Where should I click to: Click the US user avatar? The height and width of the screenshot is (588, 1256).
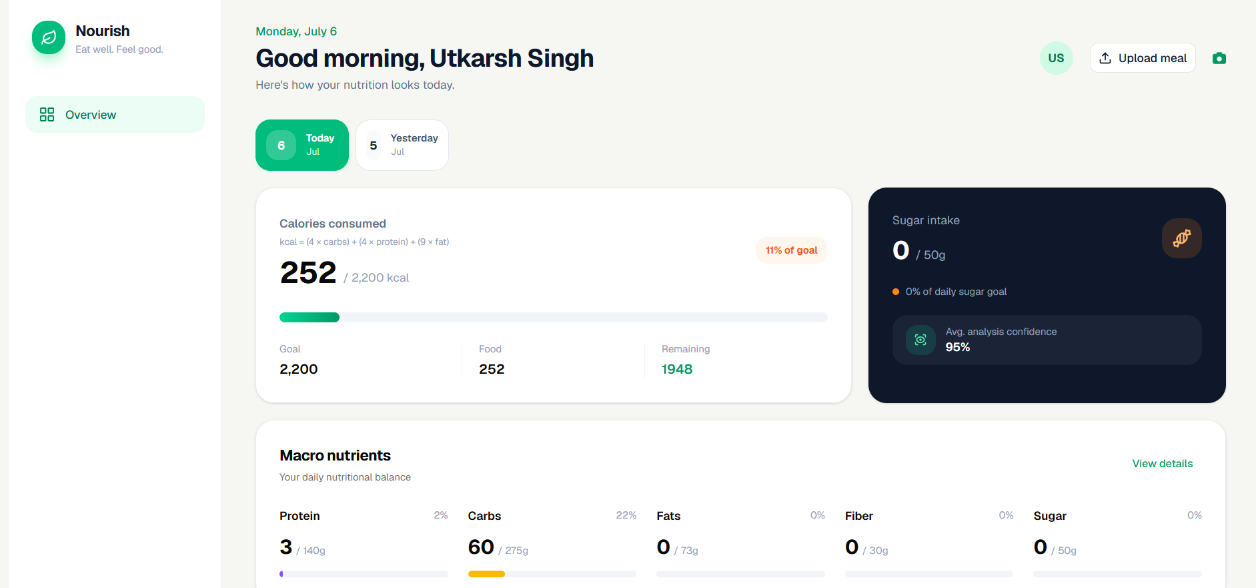1057,58
